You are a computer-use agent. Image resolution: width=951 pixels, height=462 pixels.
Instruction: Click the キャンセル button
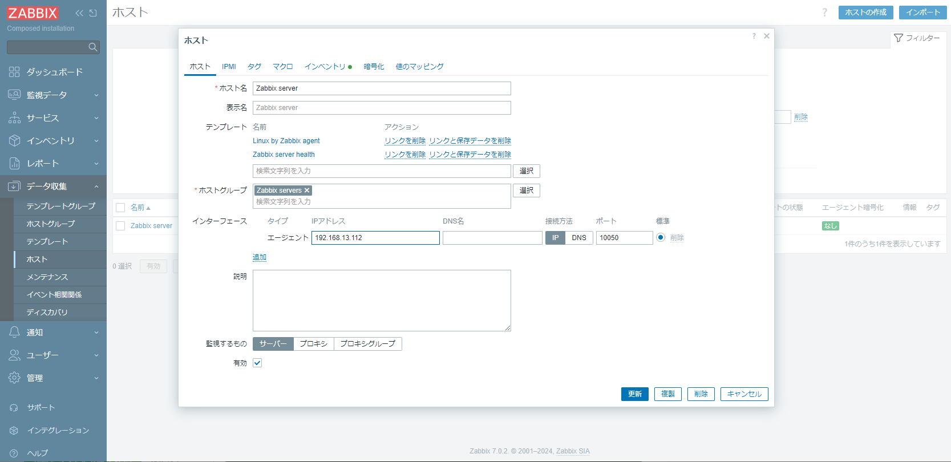744,394
